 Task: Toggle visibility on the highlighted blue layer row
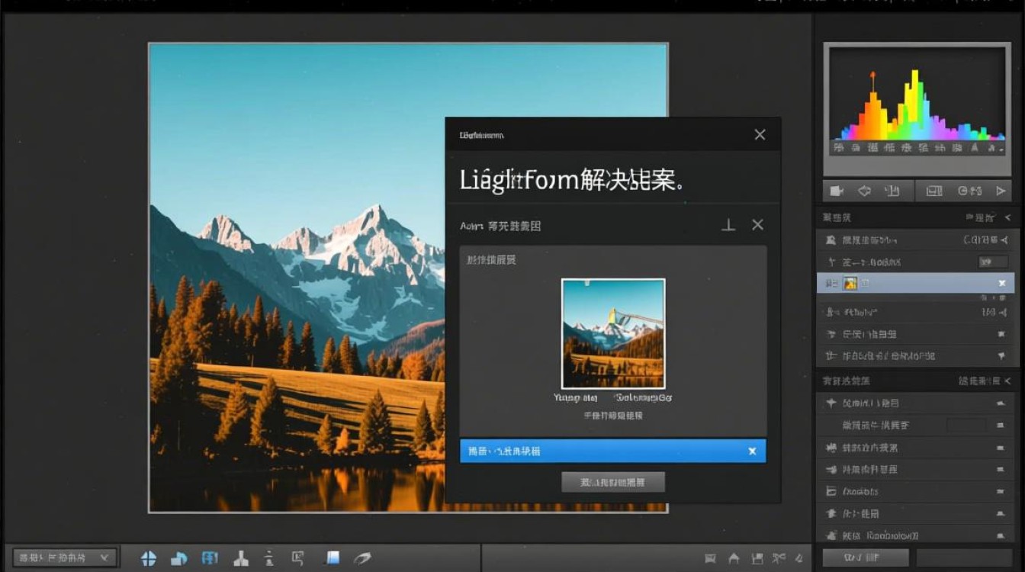(x=1003, y=282)
